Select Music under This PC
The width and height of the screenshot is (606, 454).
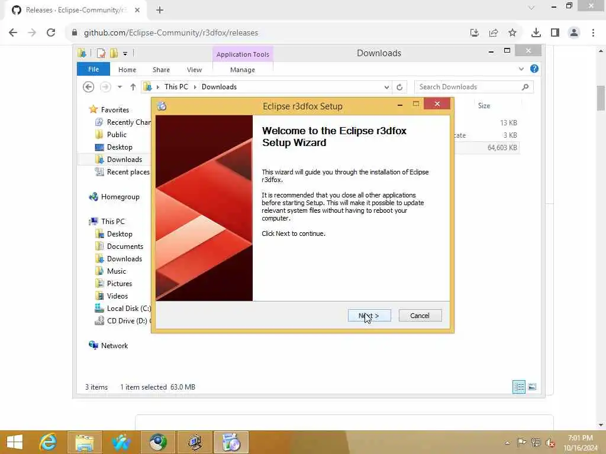click(x=116, y=271)
